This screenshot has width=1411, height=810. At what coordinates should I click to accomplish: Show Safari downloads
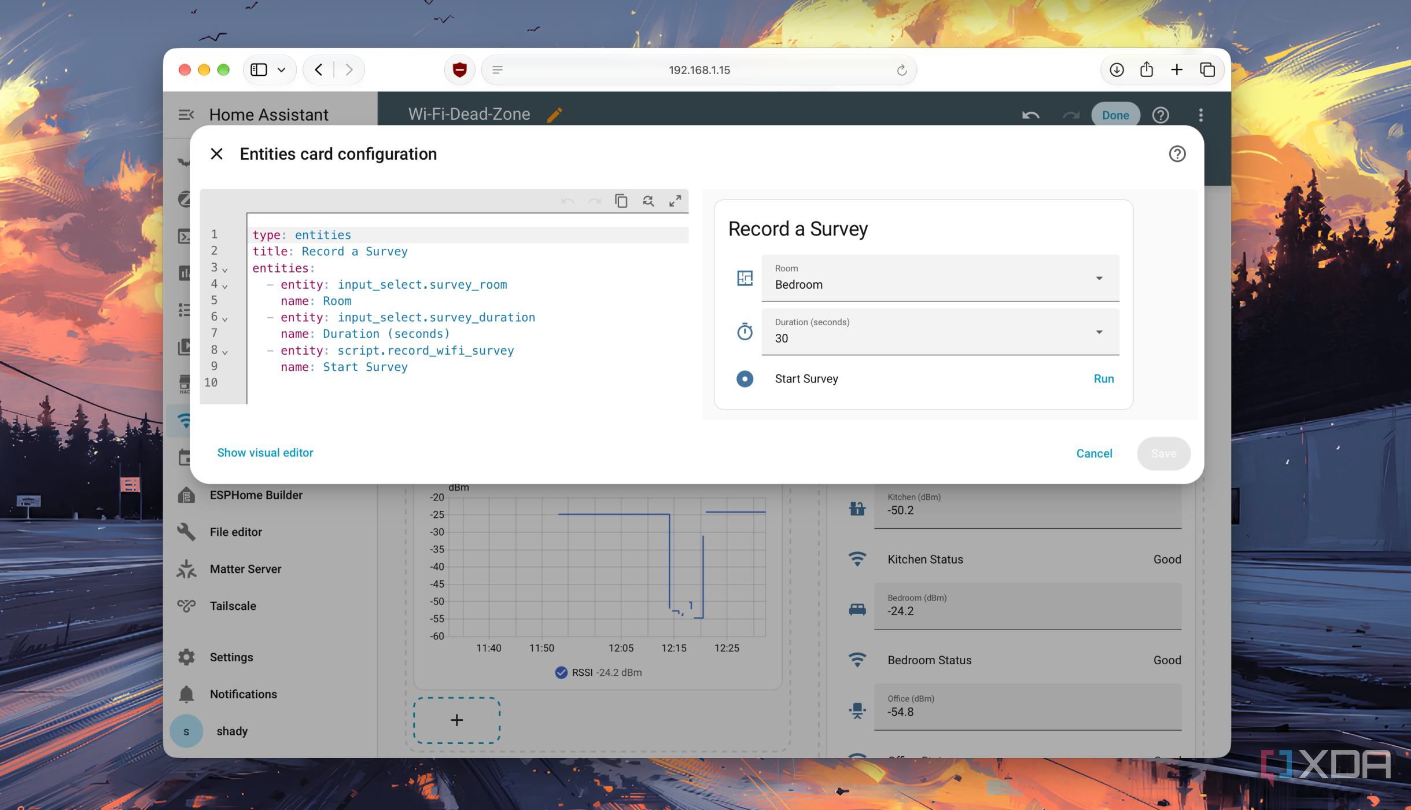click(x=1117, y=70)
